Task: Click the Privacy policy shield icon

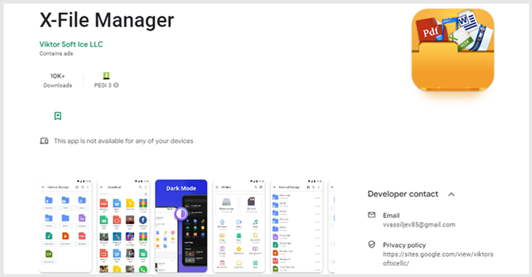Action: click(372, 244)
